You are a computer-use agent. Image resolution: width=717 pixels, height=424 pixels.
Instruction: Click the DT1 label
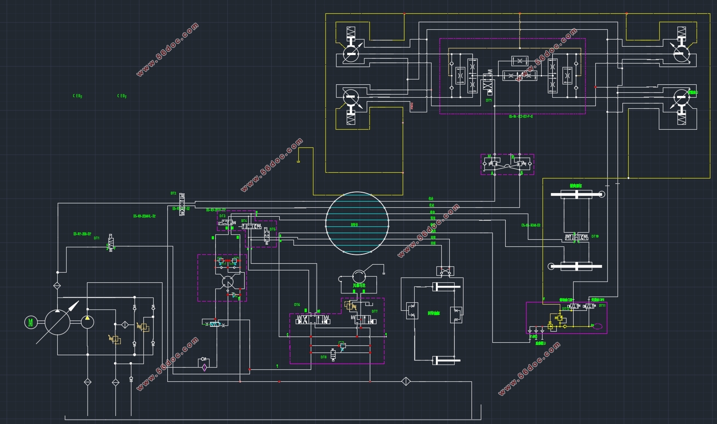(x=96, y=238)
